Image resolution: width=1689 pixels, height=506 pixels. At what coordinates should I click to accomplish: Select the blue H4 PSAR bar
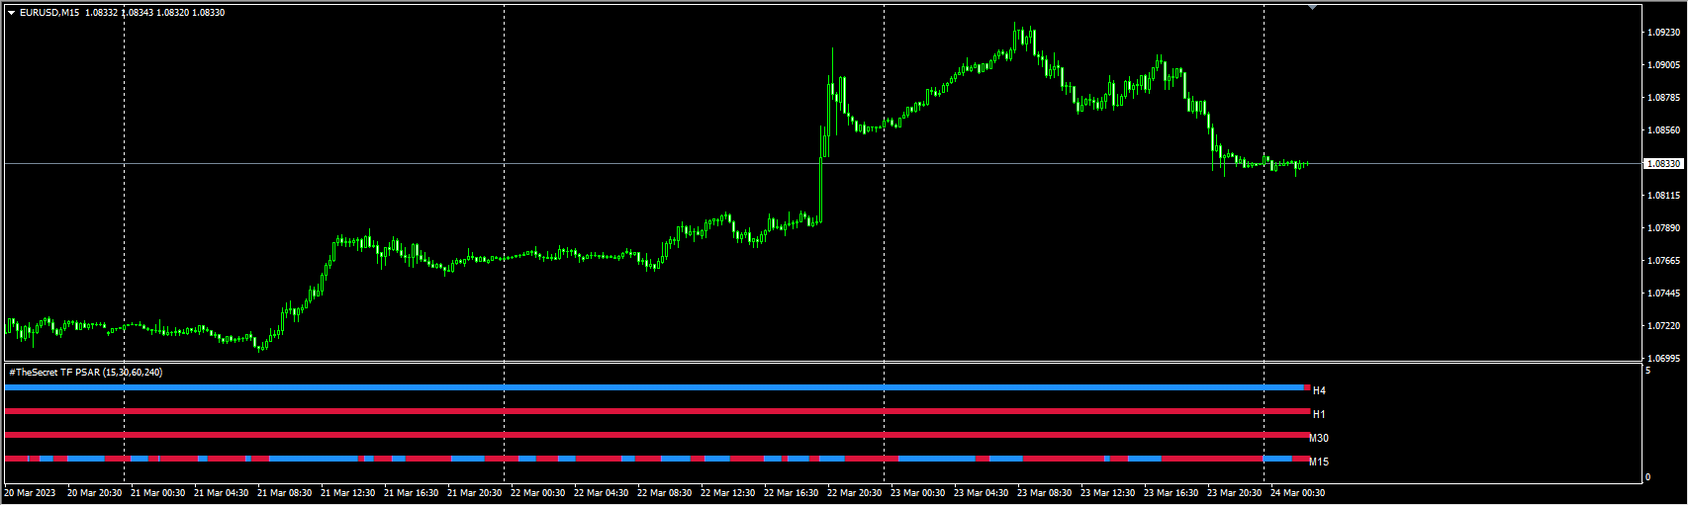[x=654, y=387]
